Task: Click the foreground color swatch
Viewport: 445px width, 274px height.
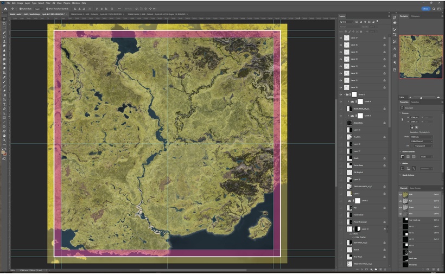Action: (x=3, y=151)
